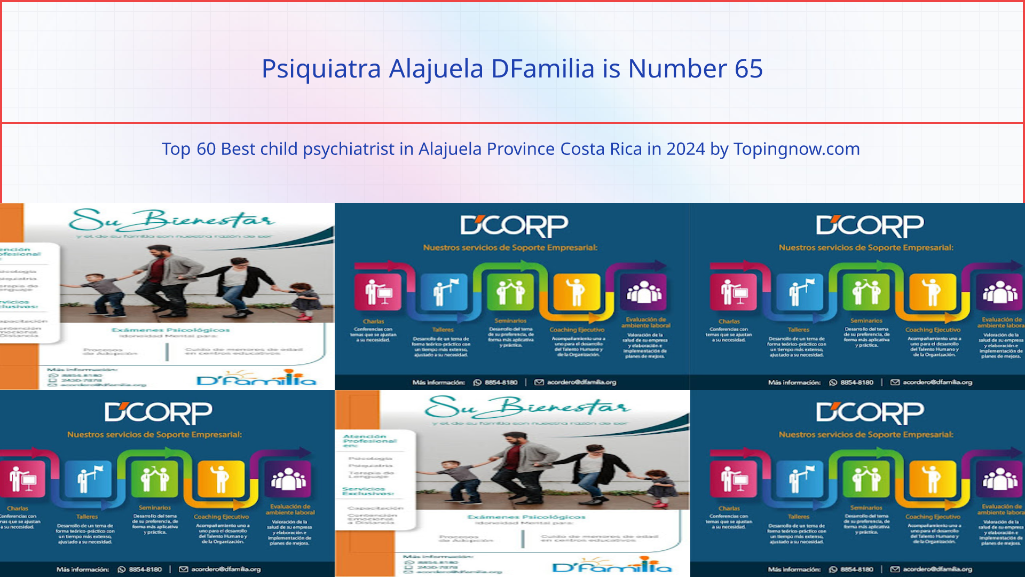Viewport: 1025px width, 577px height.
Task: Click the WhatsApp icon in the top-middle flyer footer
Action: pos(477,382)
